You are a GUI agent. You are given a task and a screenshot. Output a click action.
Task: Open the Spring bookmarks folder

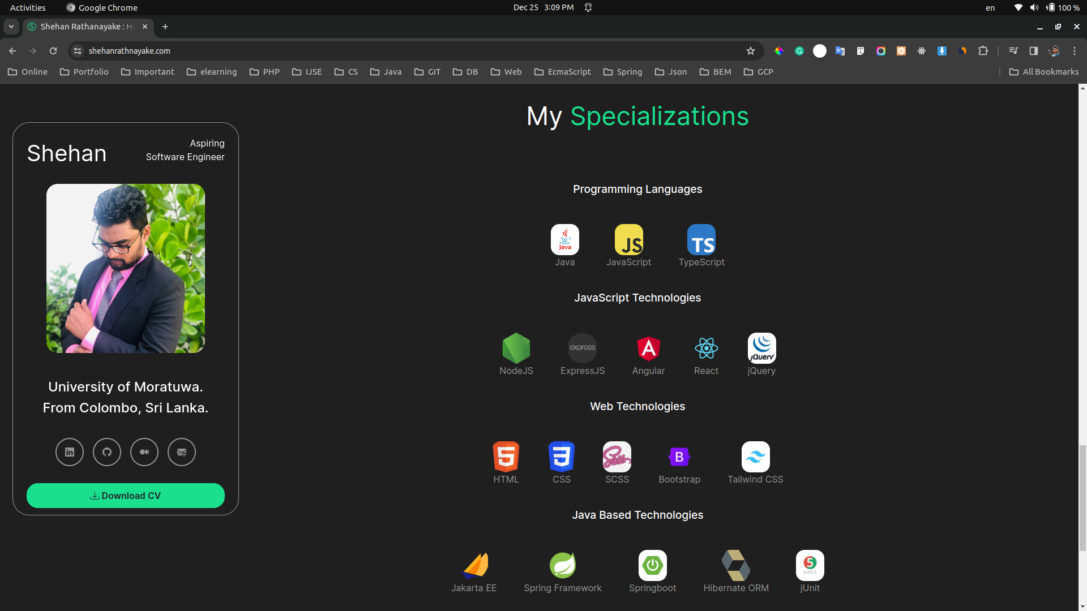(x=623, y=72)
